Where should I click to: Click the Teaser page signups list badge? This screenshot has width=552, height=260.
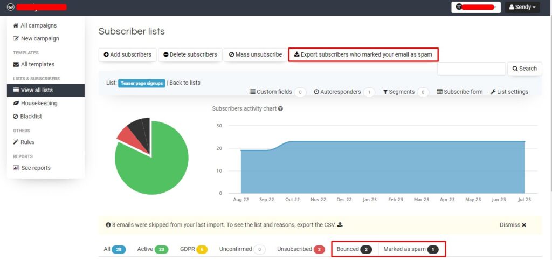(142, 83)
